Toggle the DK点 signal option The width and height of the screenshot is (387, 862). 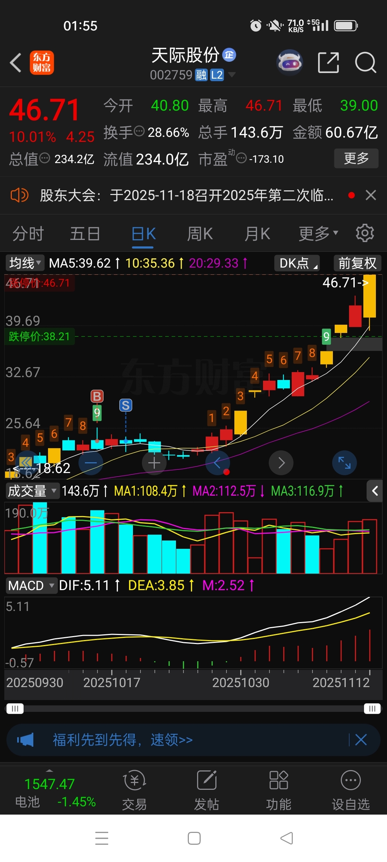(x=297, y=263)
